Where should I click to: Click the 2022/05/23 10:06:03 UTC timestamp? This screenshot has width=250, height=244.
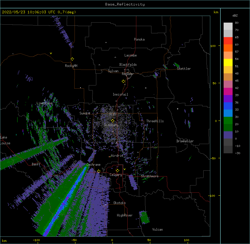29,12
